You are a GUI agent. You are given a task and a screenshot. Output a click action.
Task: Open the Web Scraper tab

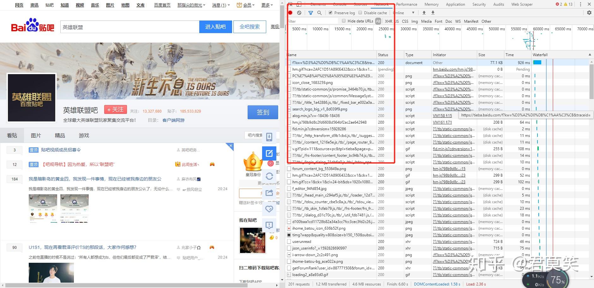coord(522,4)
